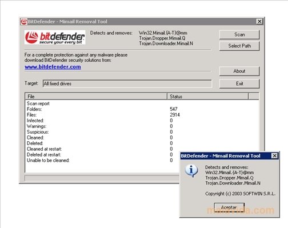The width and height of the screenshot is (288, 228).
Task: Click 'Win32.Mimail.{A-T}@mm' in main window
Action: click(x=163, y=33)
